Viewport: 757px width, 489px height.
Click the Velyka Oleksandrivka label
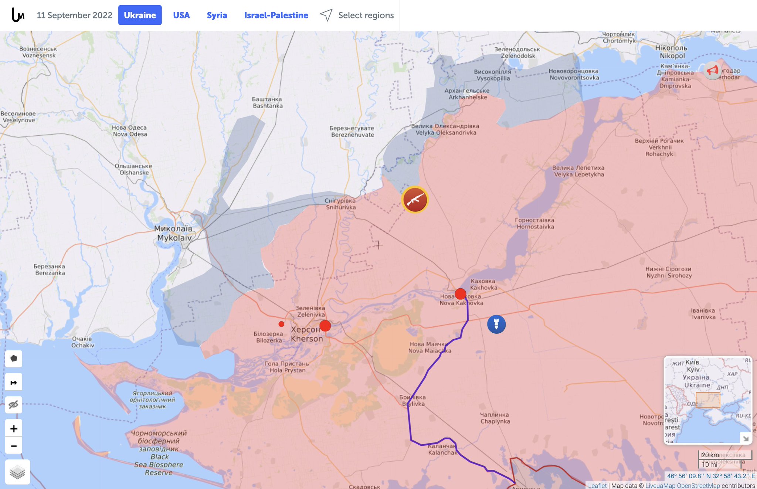(x=445, y=129)
